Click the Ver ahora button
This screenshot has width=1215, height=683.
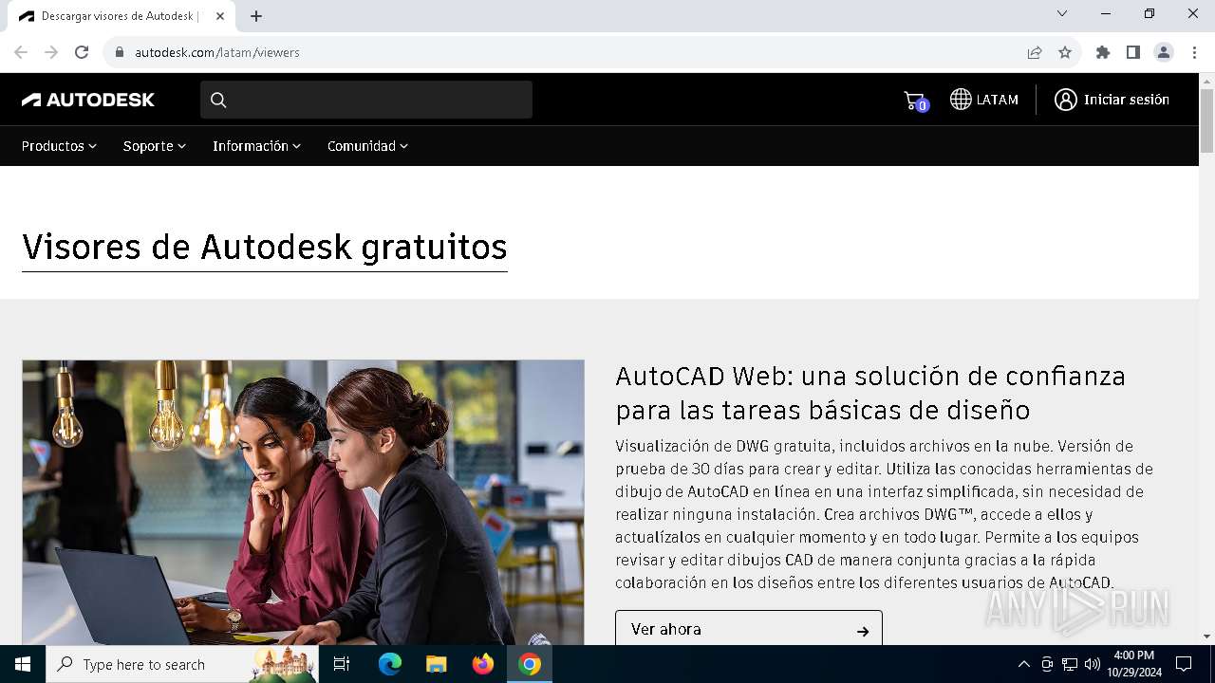[x=749, y=628]
